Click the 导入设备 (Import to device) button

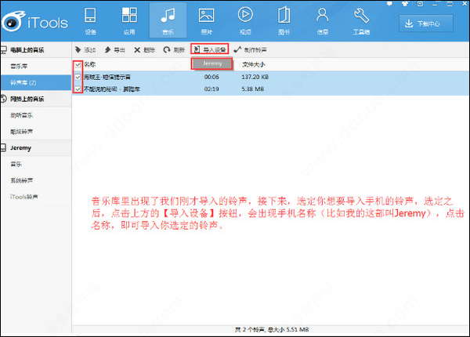coord(210,49)
